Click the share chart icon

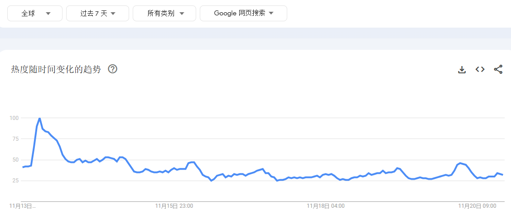498,69
